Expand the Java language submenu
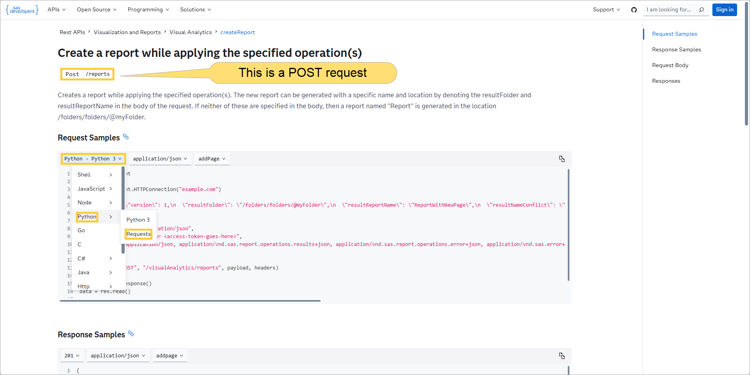Screen dimensions: 750x375 [83, 272]
